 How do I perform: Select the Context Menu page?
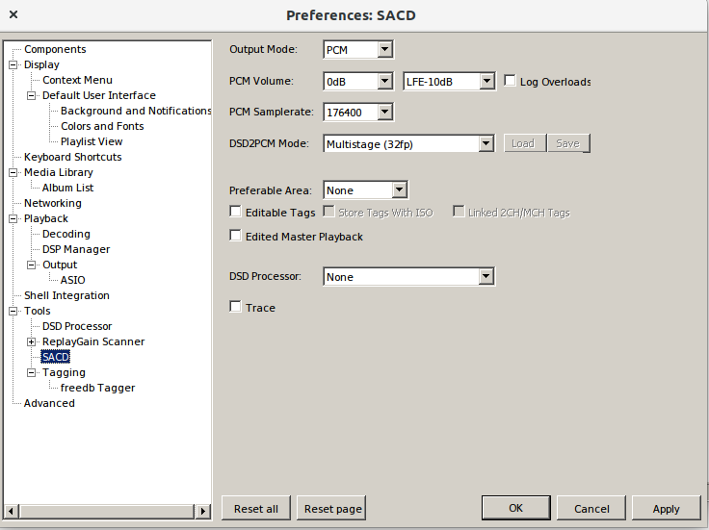click(77, 80)
